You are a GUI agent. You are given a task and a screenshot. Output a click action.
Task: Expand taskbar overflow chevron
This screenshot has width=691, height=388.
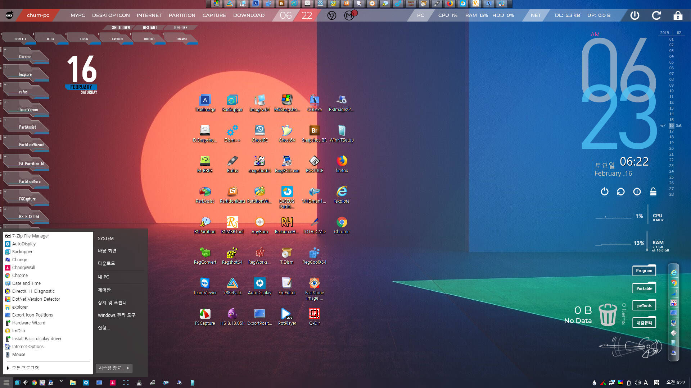(x=61, y=381)
